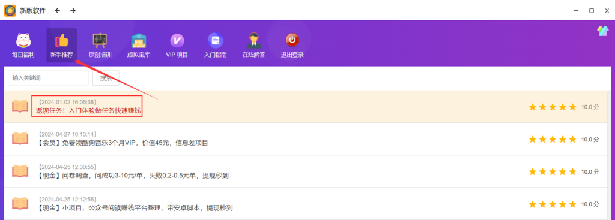The image size is (615, 220).
Task: Click book icon of 返现任务 row
Action: click(x=20, y=107)
